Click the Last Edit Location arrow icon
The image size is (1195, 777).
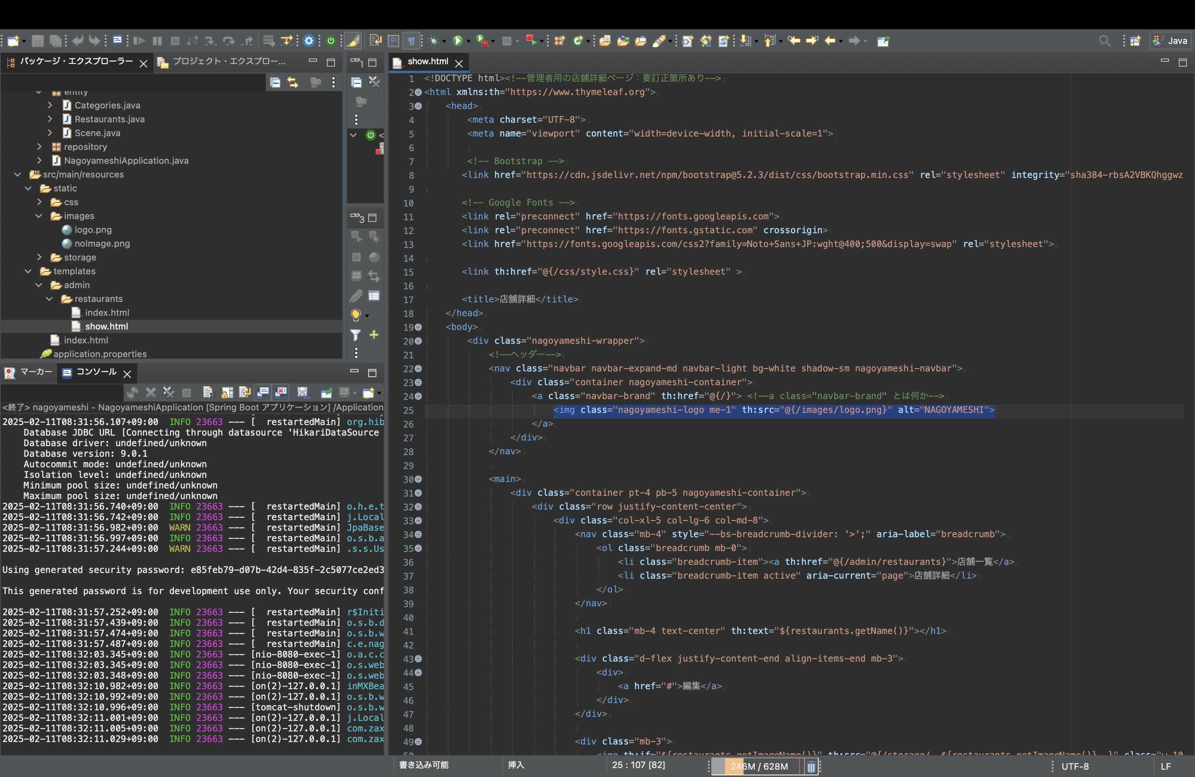click(794, 41)
